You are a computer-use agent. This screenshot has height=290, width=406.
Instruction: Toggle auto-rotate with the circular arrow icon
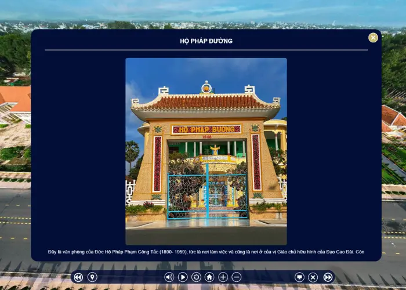[196, 277]
